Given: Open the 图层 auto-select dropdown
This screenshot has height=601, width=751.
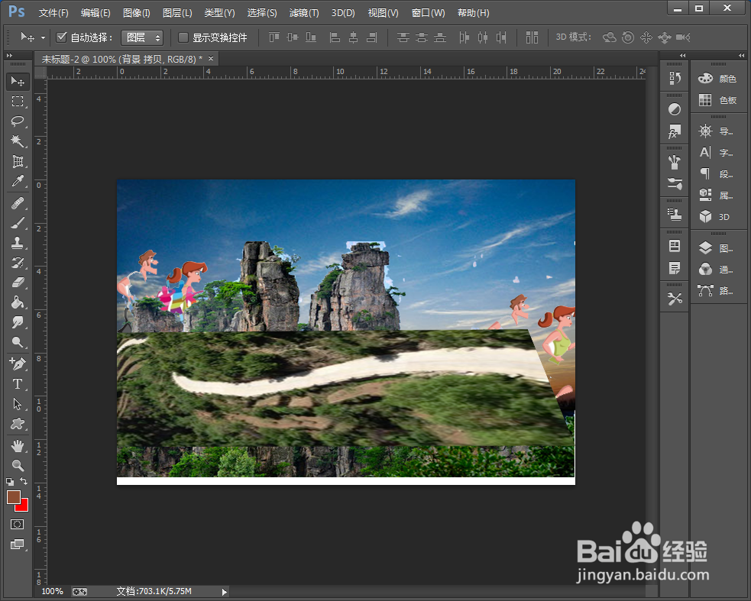Looking at the screenshot, I should pyautogui.click(x=142, y=37).
